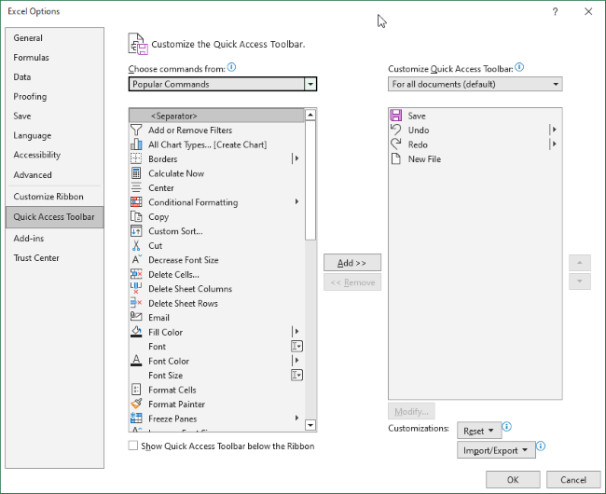The image size is (606, 494).
Task: Click the help question mark in title bar
Action: pyautogui.click(x=555, y=11)
